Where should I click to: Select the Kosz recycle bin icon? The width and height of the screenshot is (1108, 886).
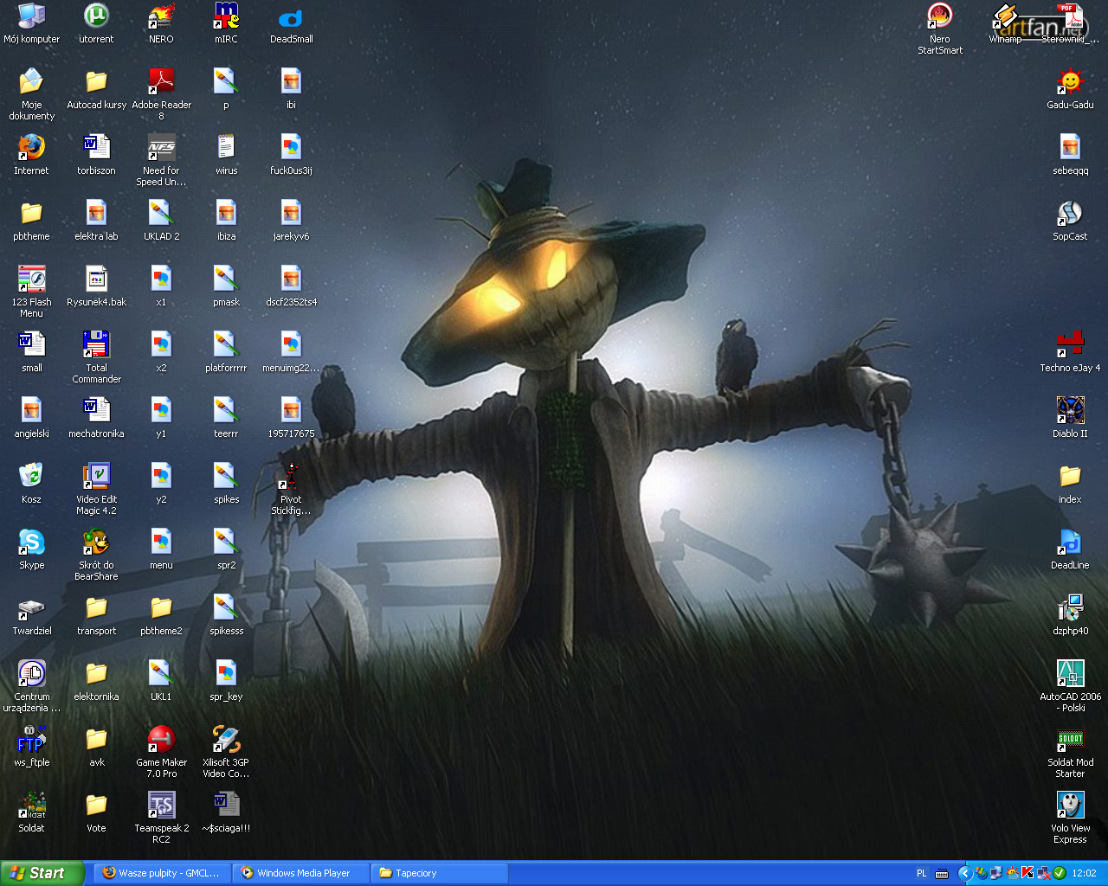tap(31, 477)
